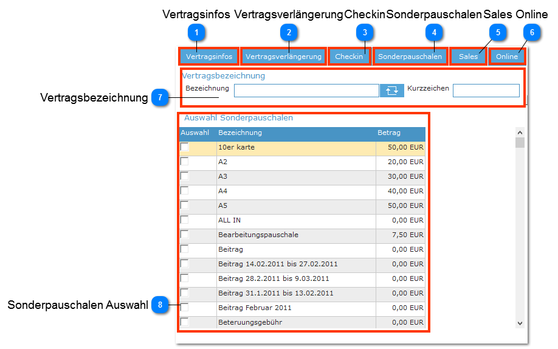Select the Bearbeitungspauschale entry

point(258,235)
